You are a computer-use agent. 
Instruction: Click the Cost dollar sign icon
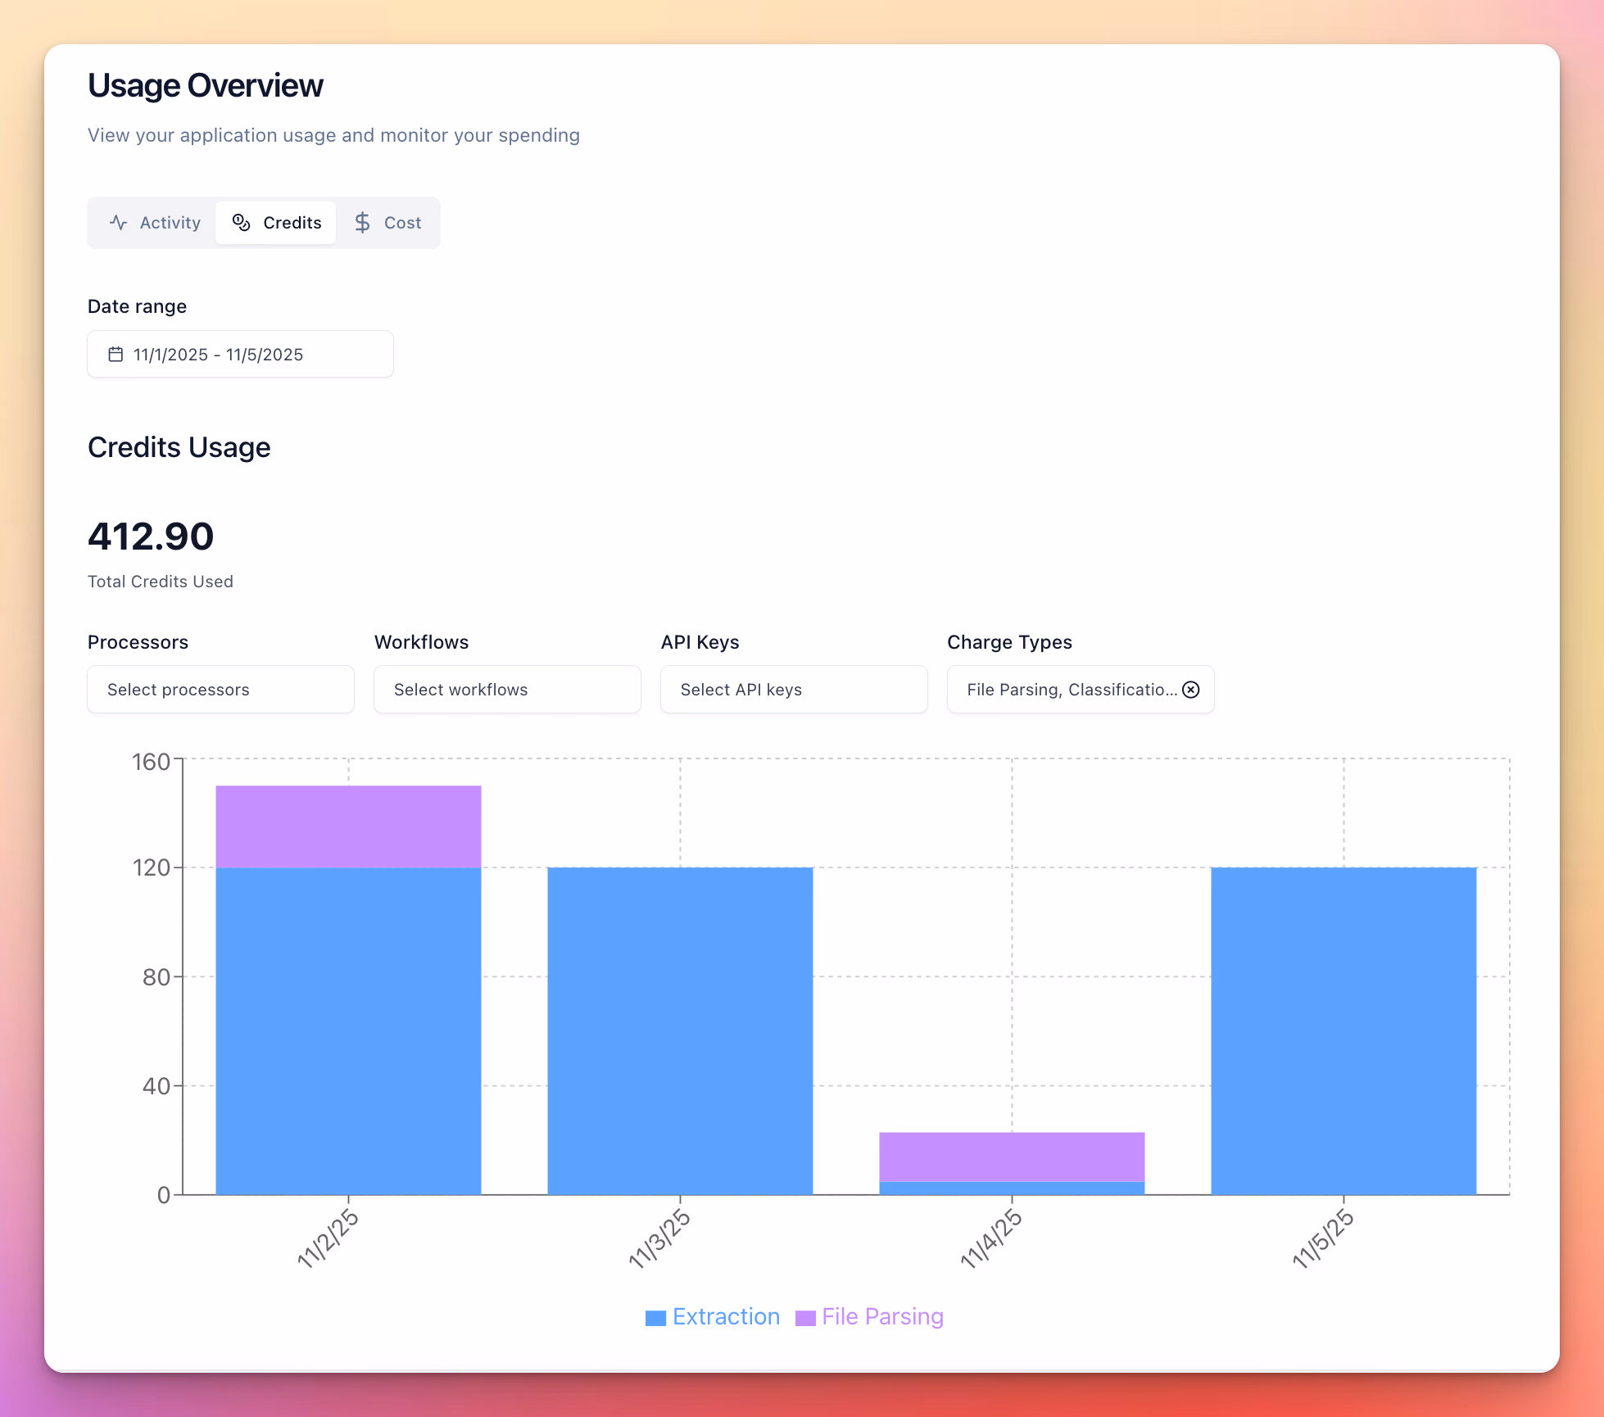(362, 223)
